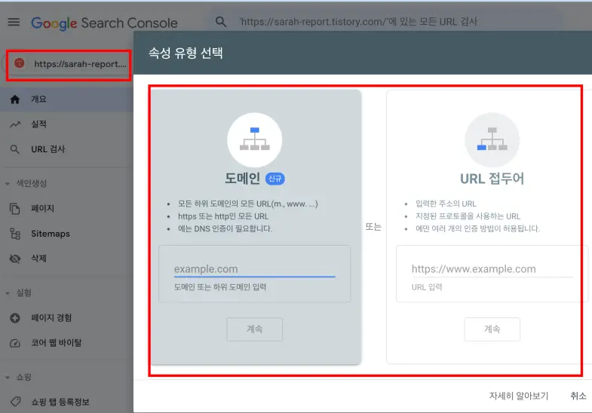Click '지정된 프로토콜을 사용하는 URL' bullet text
Screen dimensions: 592x413
point(468,216)
